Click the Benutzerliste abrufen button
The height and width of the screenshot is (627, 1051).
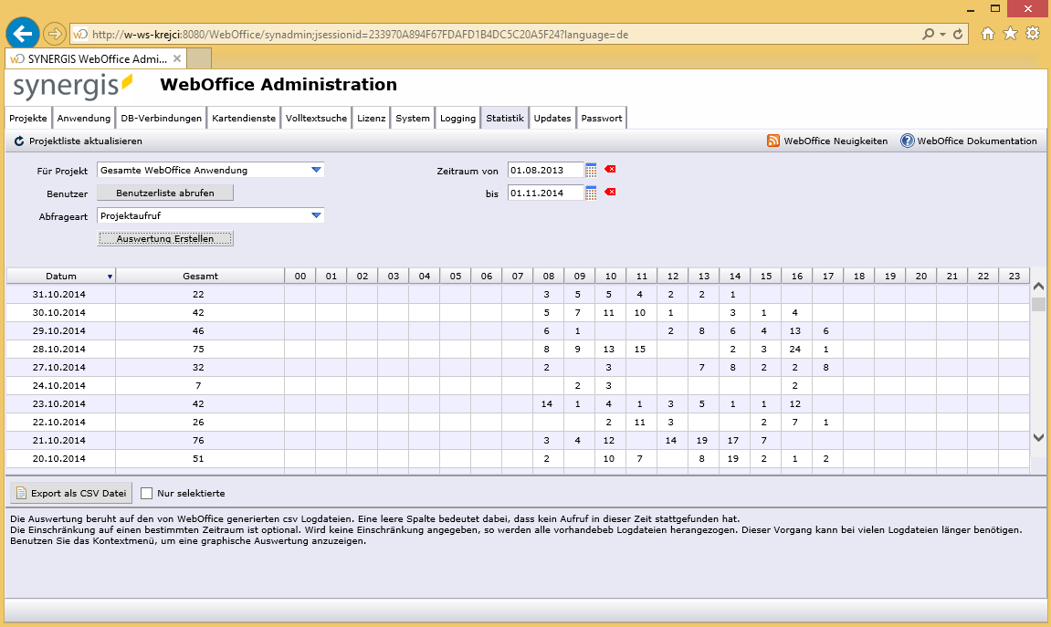click(165, 193)
